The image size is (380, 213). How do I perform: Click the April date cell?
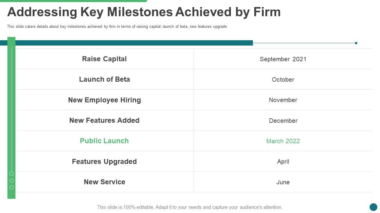(x=283, y=162)
